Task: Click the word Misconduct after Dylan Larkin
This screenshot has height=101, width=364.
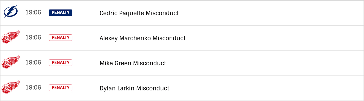Action: coord(153,88)
